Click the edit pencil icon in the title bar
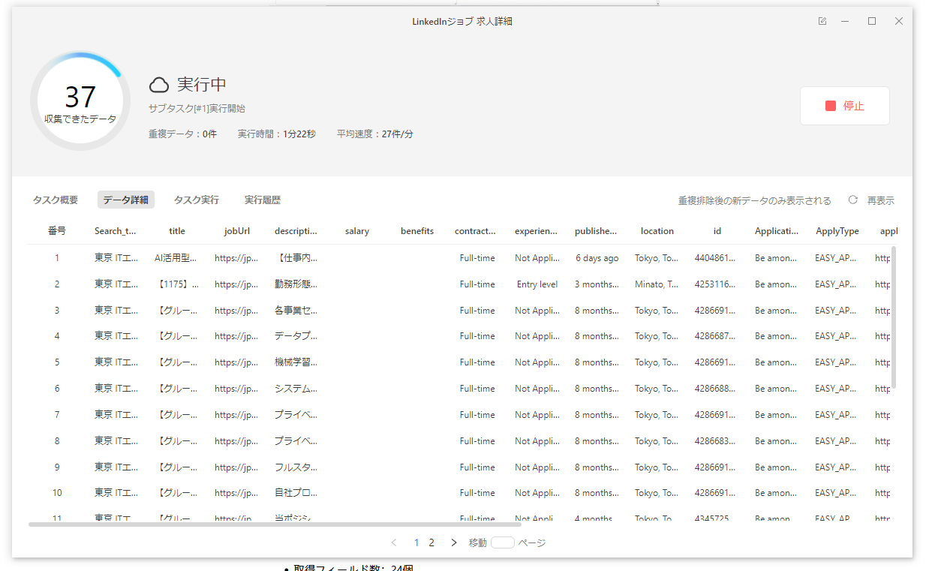The width and height of the screenshot is (935, 571). (x=822, y=21)
